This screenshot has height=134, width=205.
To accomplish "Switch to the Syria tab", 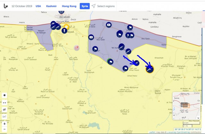I will point(85,6).
